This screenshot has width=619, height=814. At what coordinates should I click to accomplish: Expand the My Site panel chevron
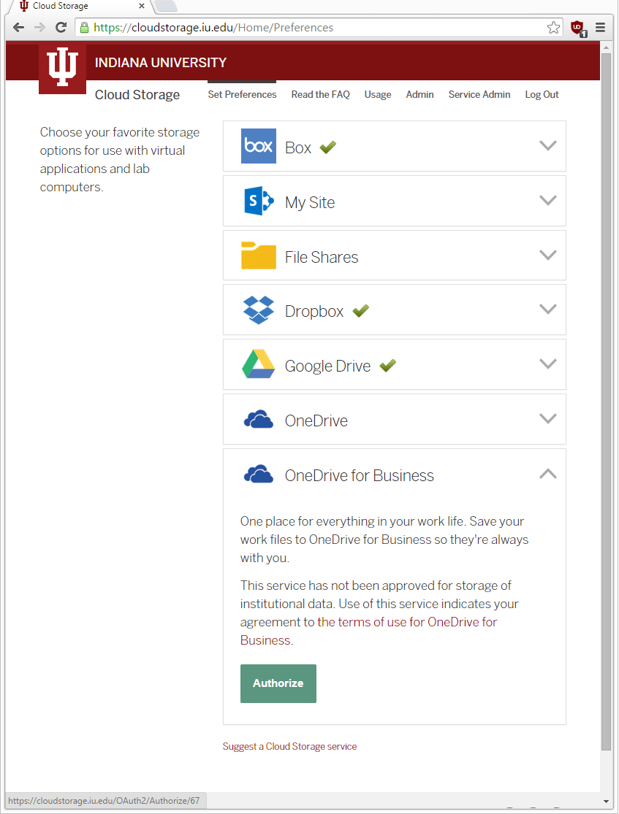[548, 200]
